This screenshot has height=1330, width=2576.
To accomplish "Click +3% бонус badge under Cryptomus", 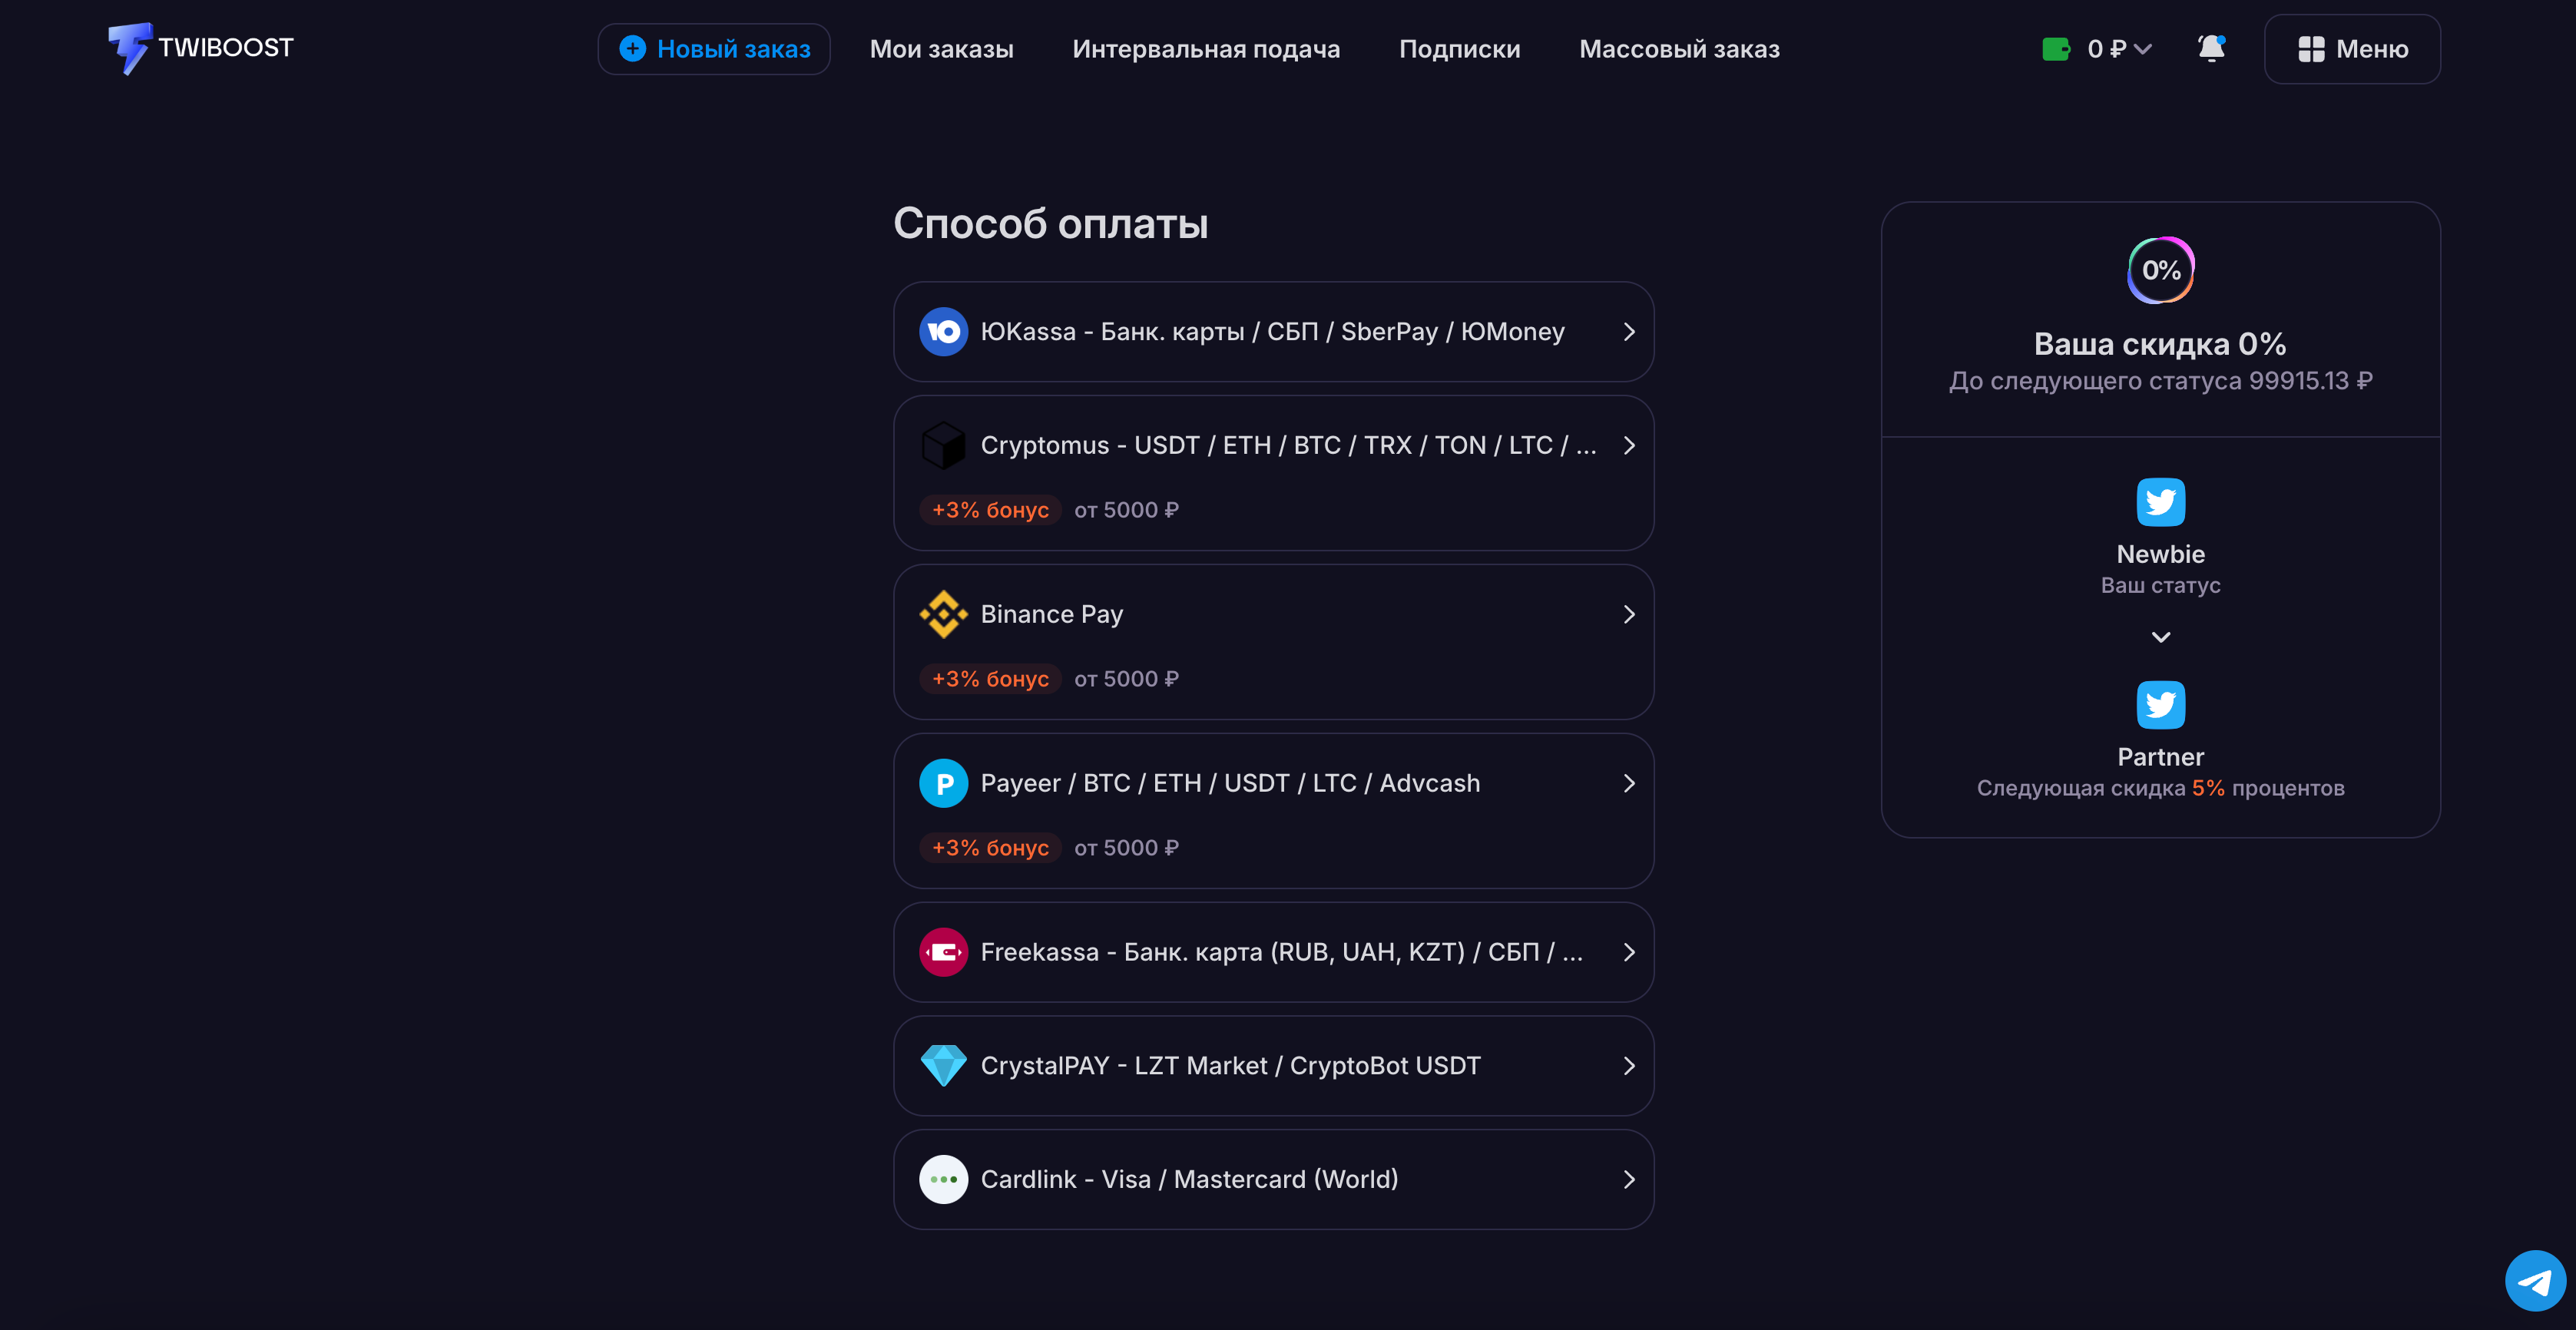I will pos(990,510).
